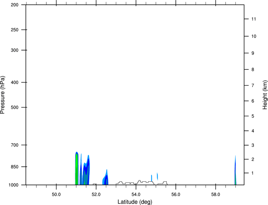Click the 52.0 latitude tick label
This screenshot has width=268, height=205.
pyautogui.click(x=96, y=194)
